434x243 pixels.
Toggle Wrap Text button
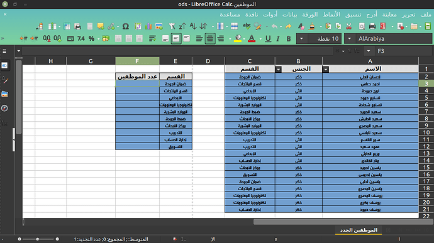[152, 38]
